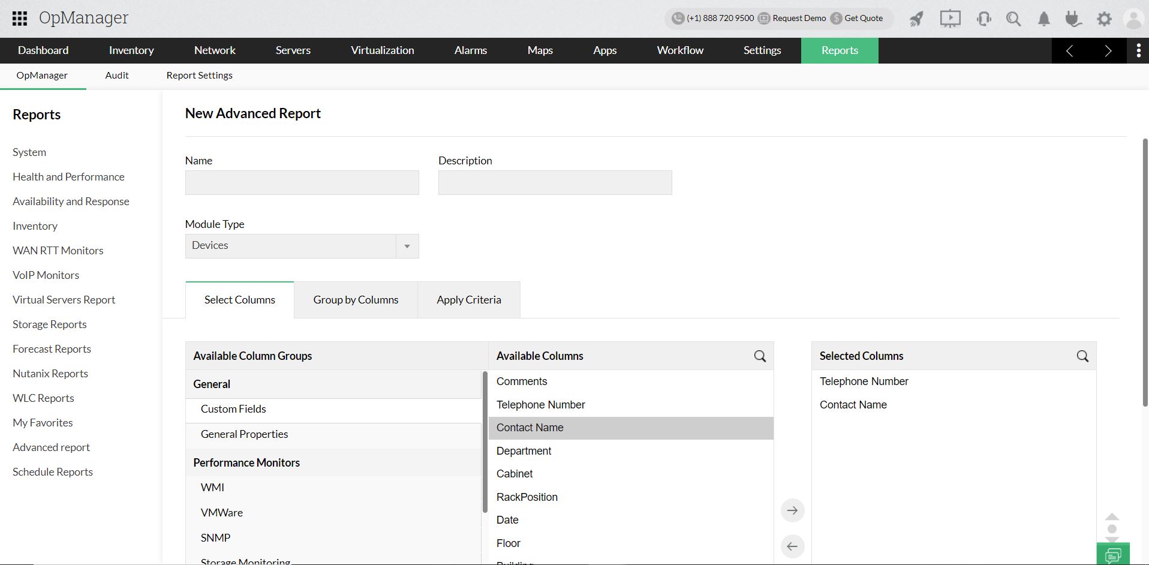Click the report Name input field
Image resolution: width=1149 pixels, height=565 pixels.
pyautogui.click(x=302, y=183)
